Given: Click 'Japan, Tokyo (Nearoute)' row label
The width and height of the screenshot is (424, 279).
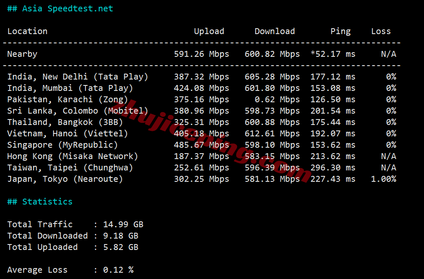Looking at the screenshot, I should (65, 179).
